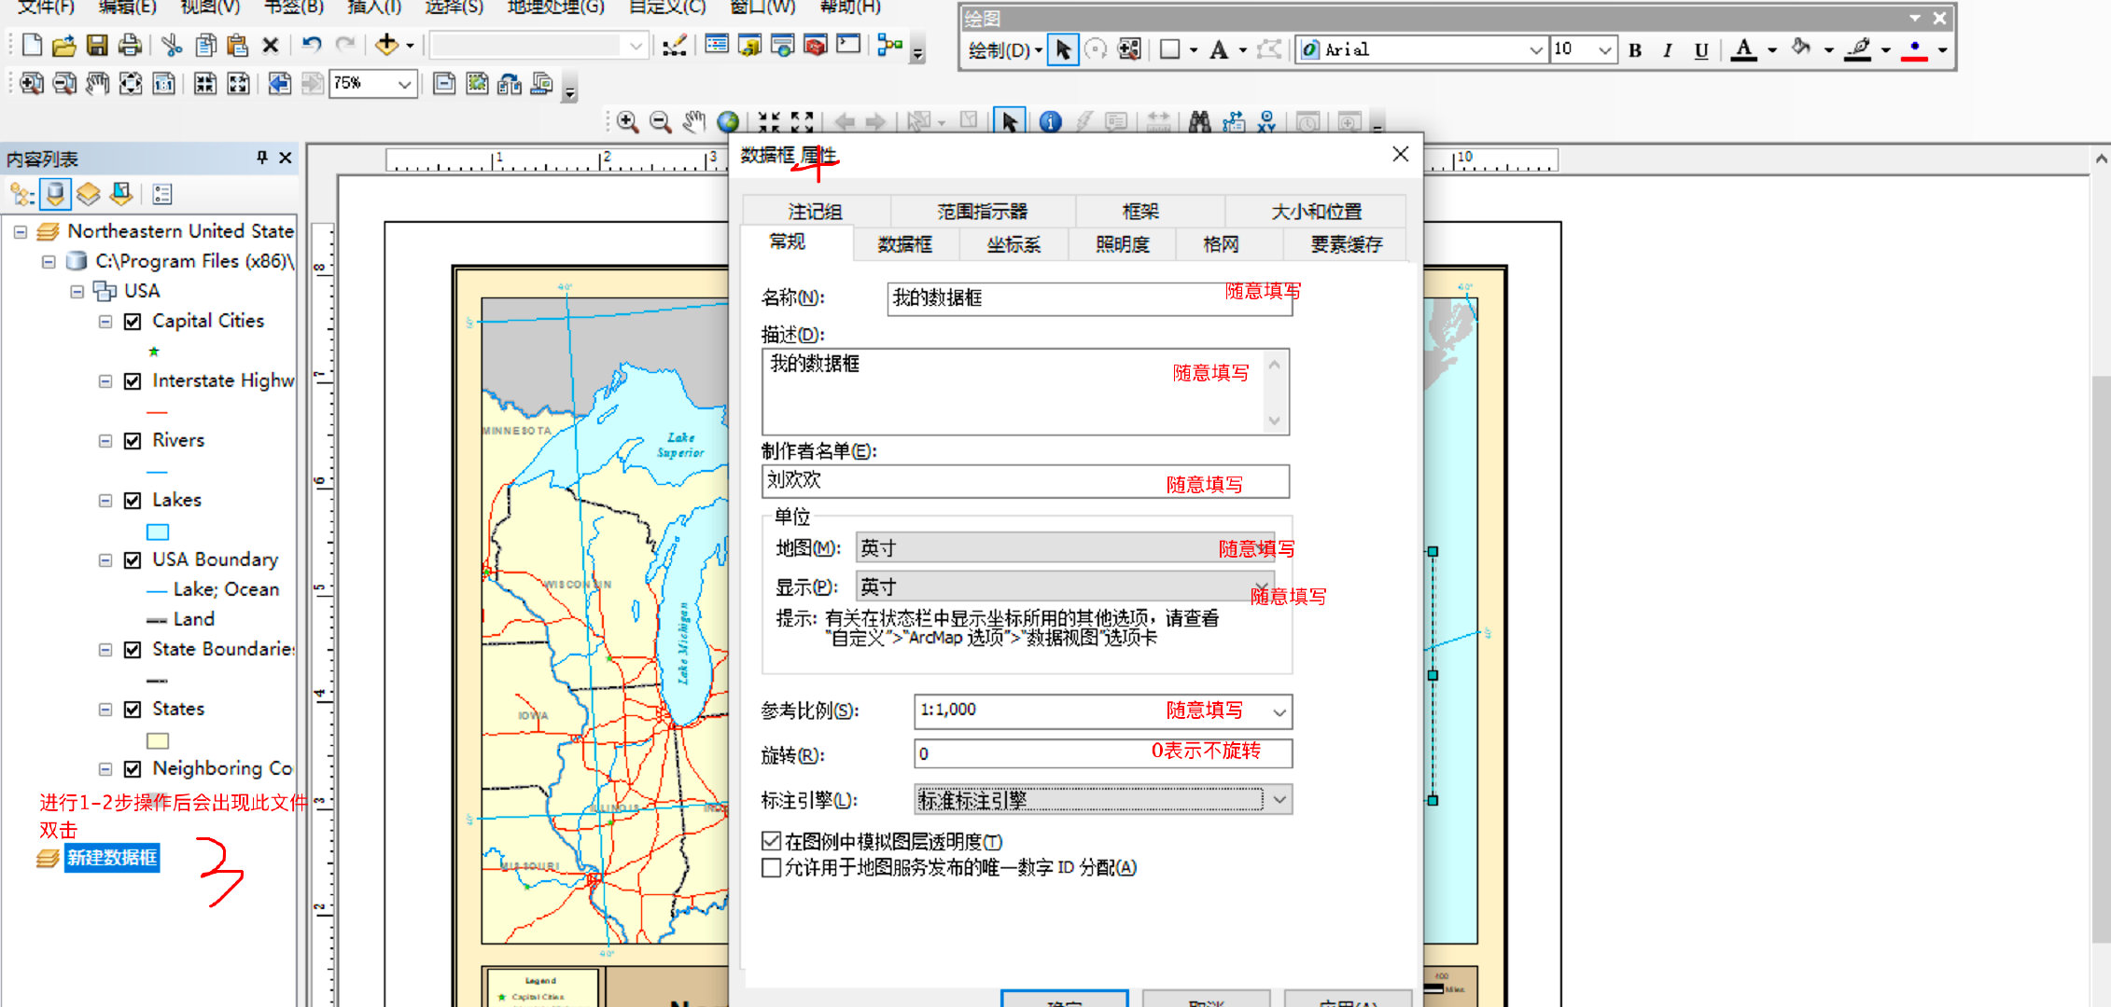
Task: Switch to the 坐标系 tab
Action: (1014, 244)
